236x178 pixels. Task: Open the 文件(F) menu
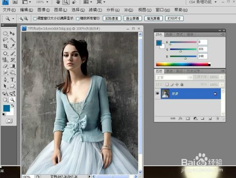coord(9,10)
